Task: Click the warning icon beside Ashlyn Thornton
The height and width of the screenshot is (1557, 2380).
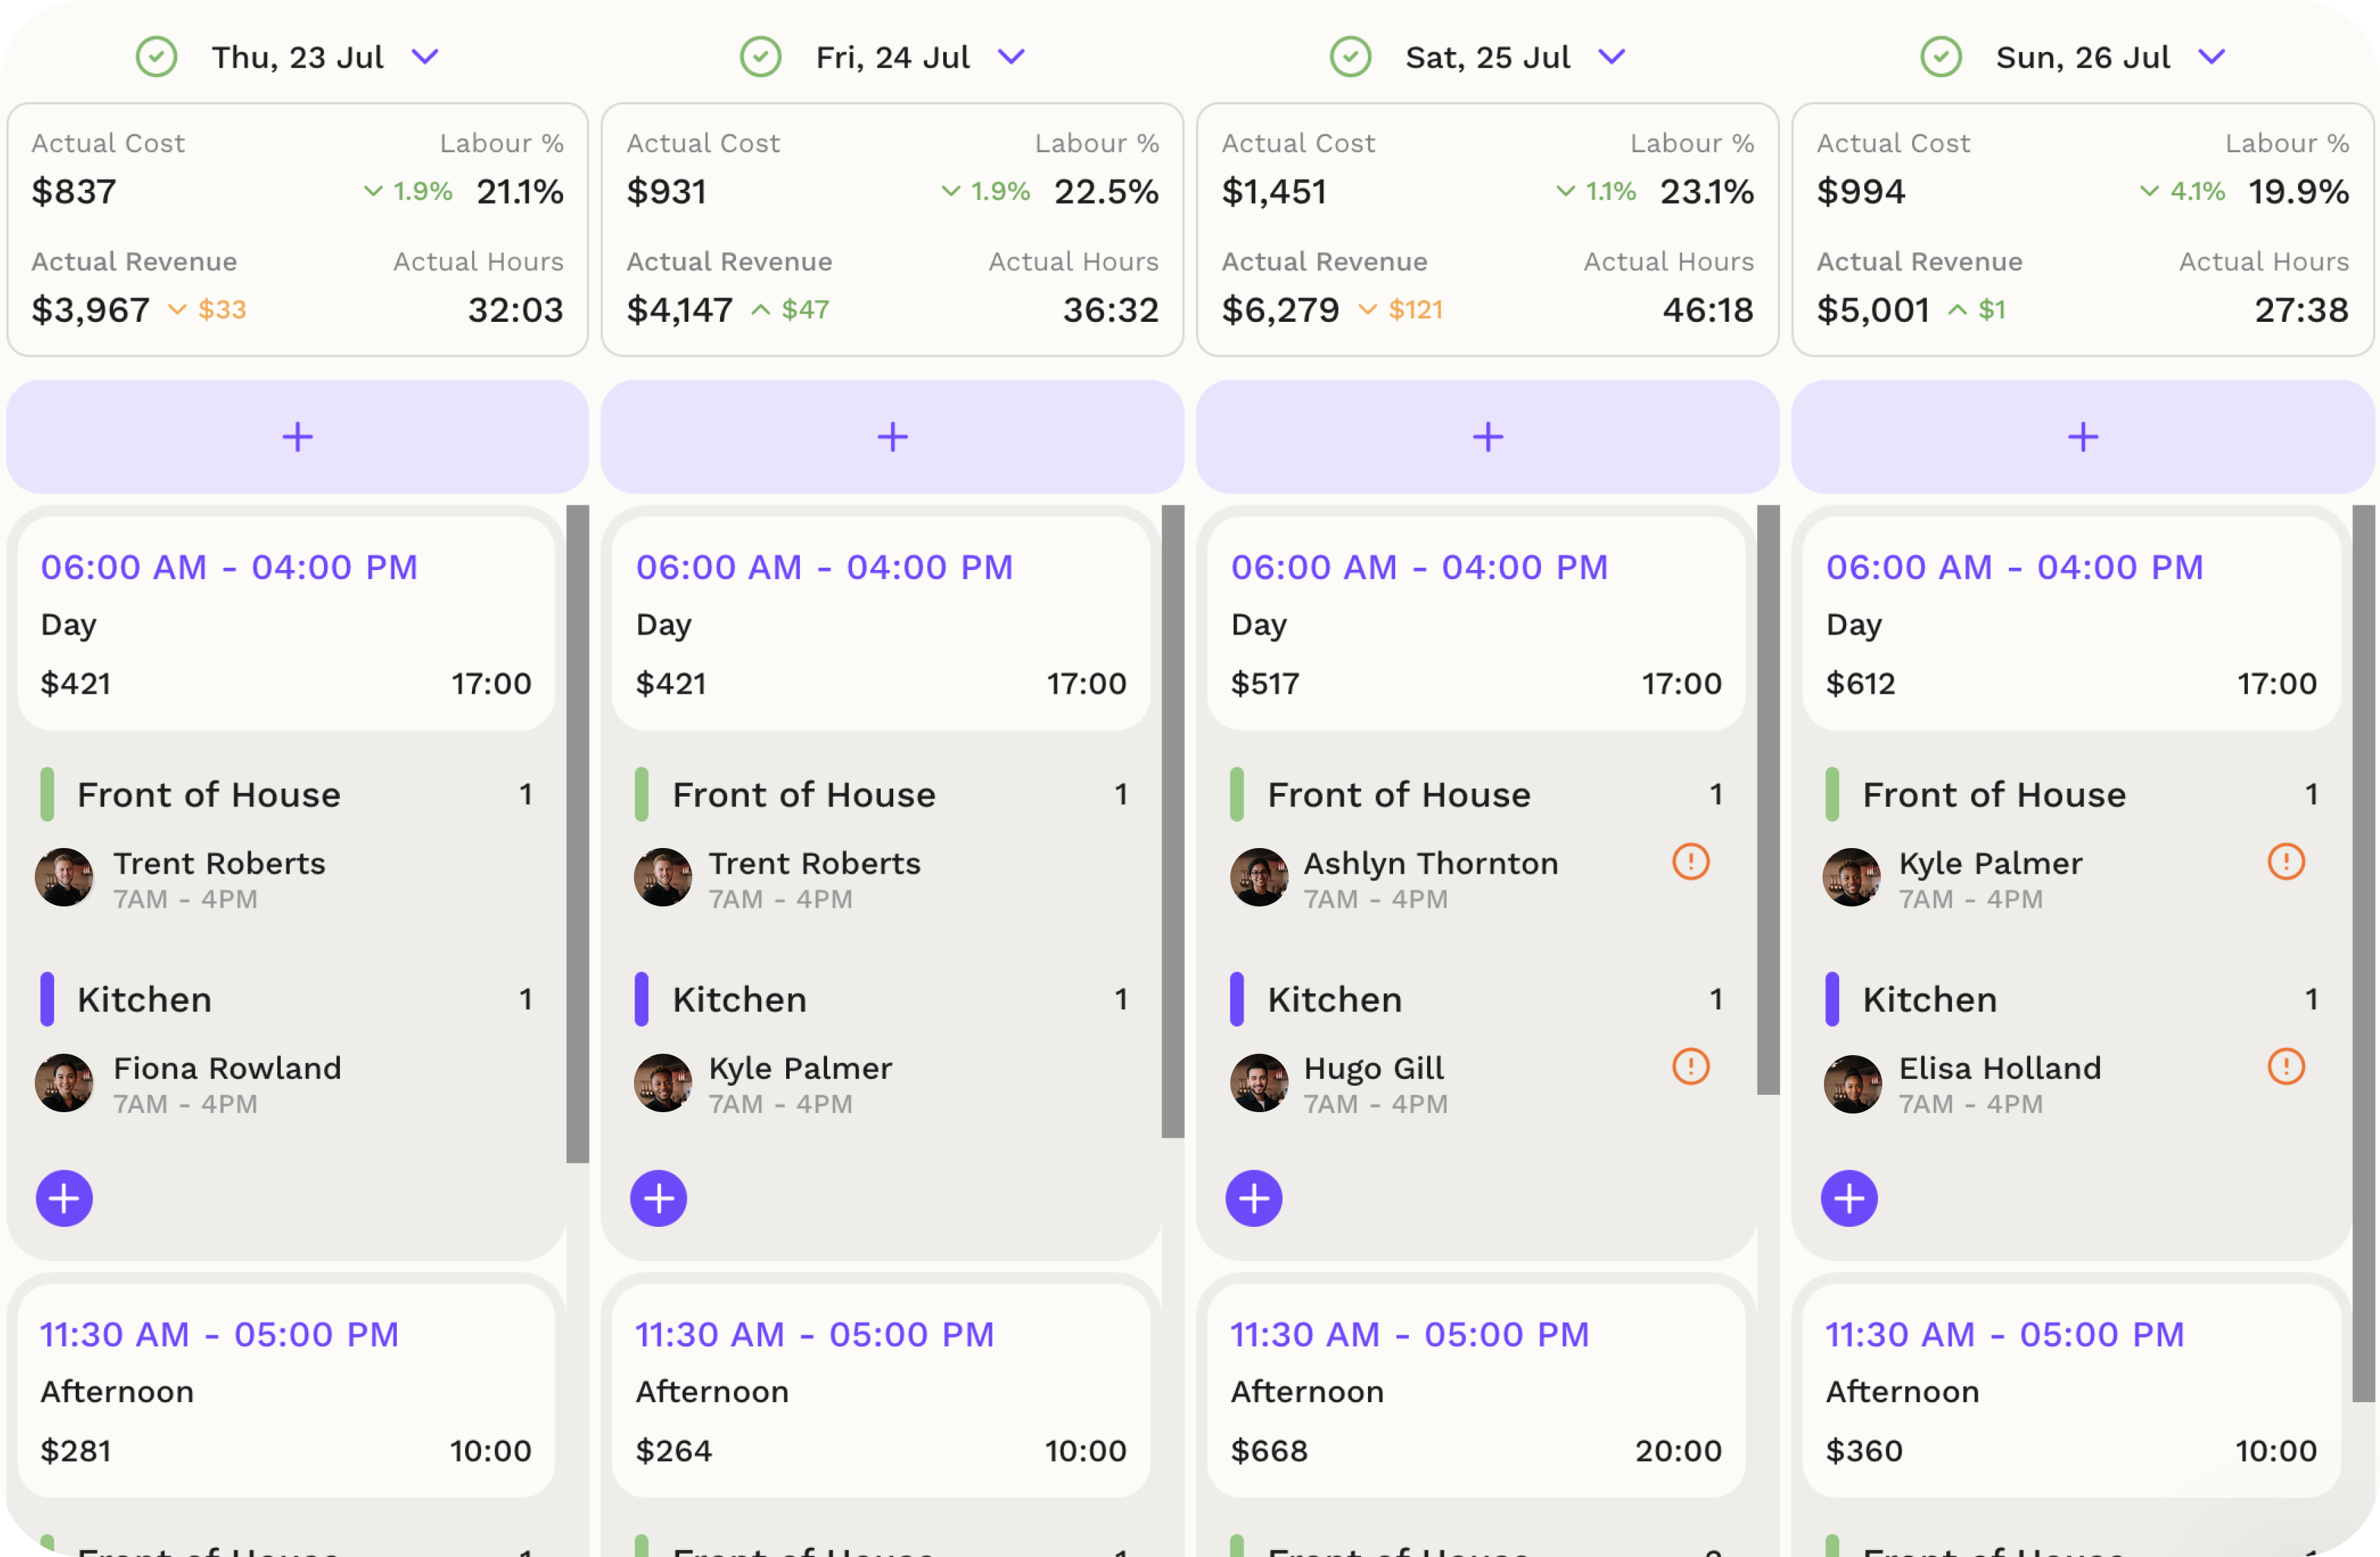Action: 1690,861
